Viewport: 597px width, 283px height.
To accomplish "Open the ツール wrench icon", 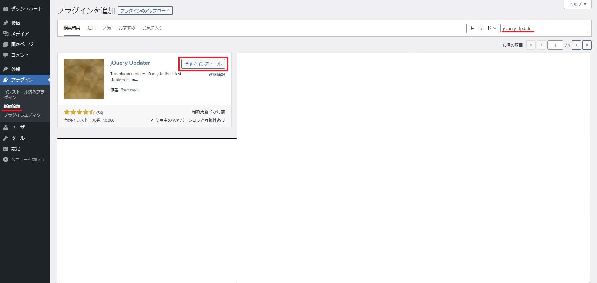I will [5, 138].
